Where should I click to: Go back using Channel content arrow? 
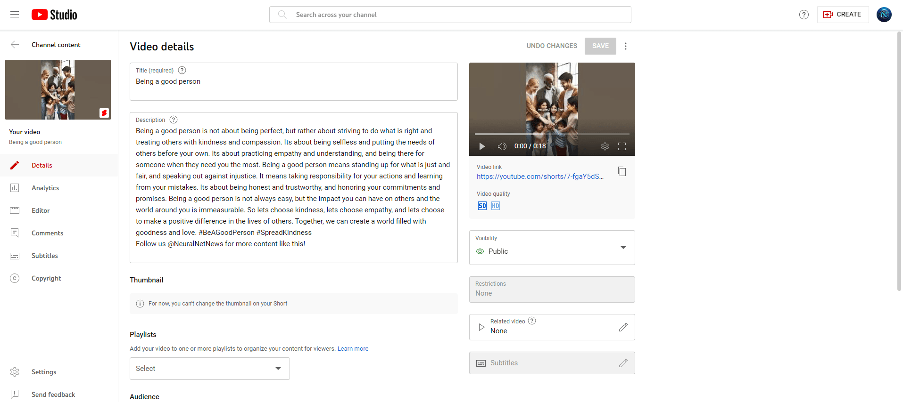(15, 45)
